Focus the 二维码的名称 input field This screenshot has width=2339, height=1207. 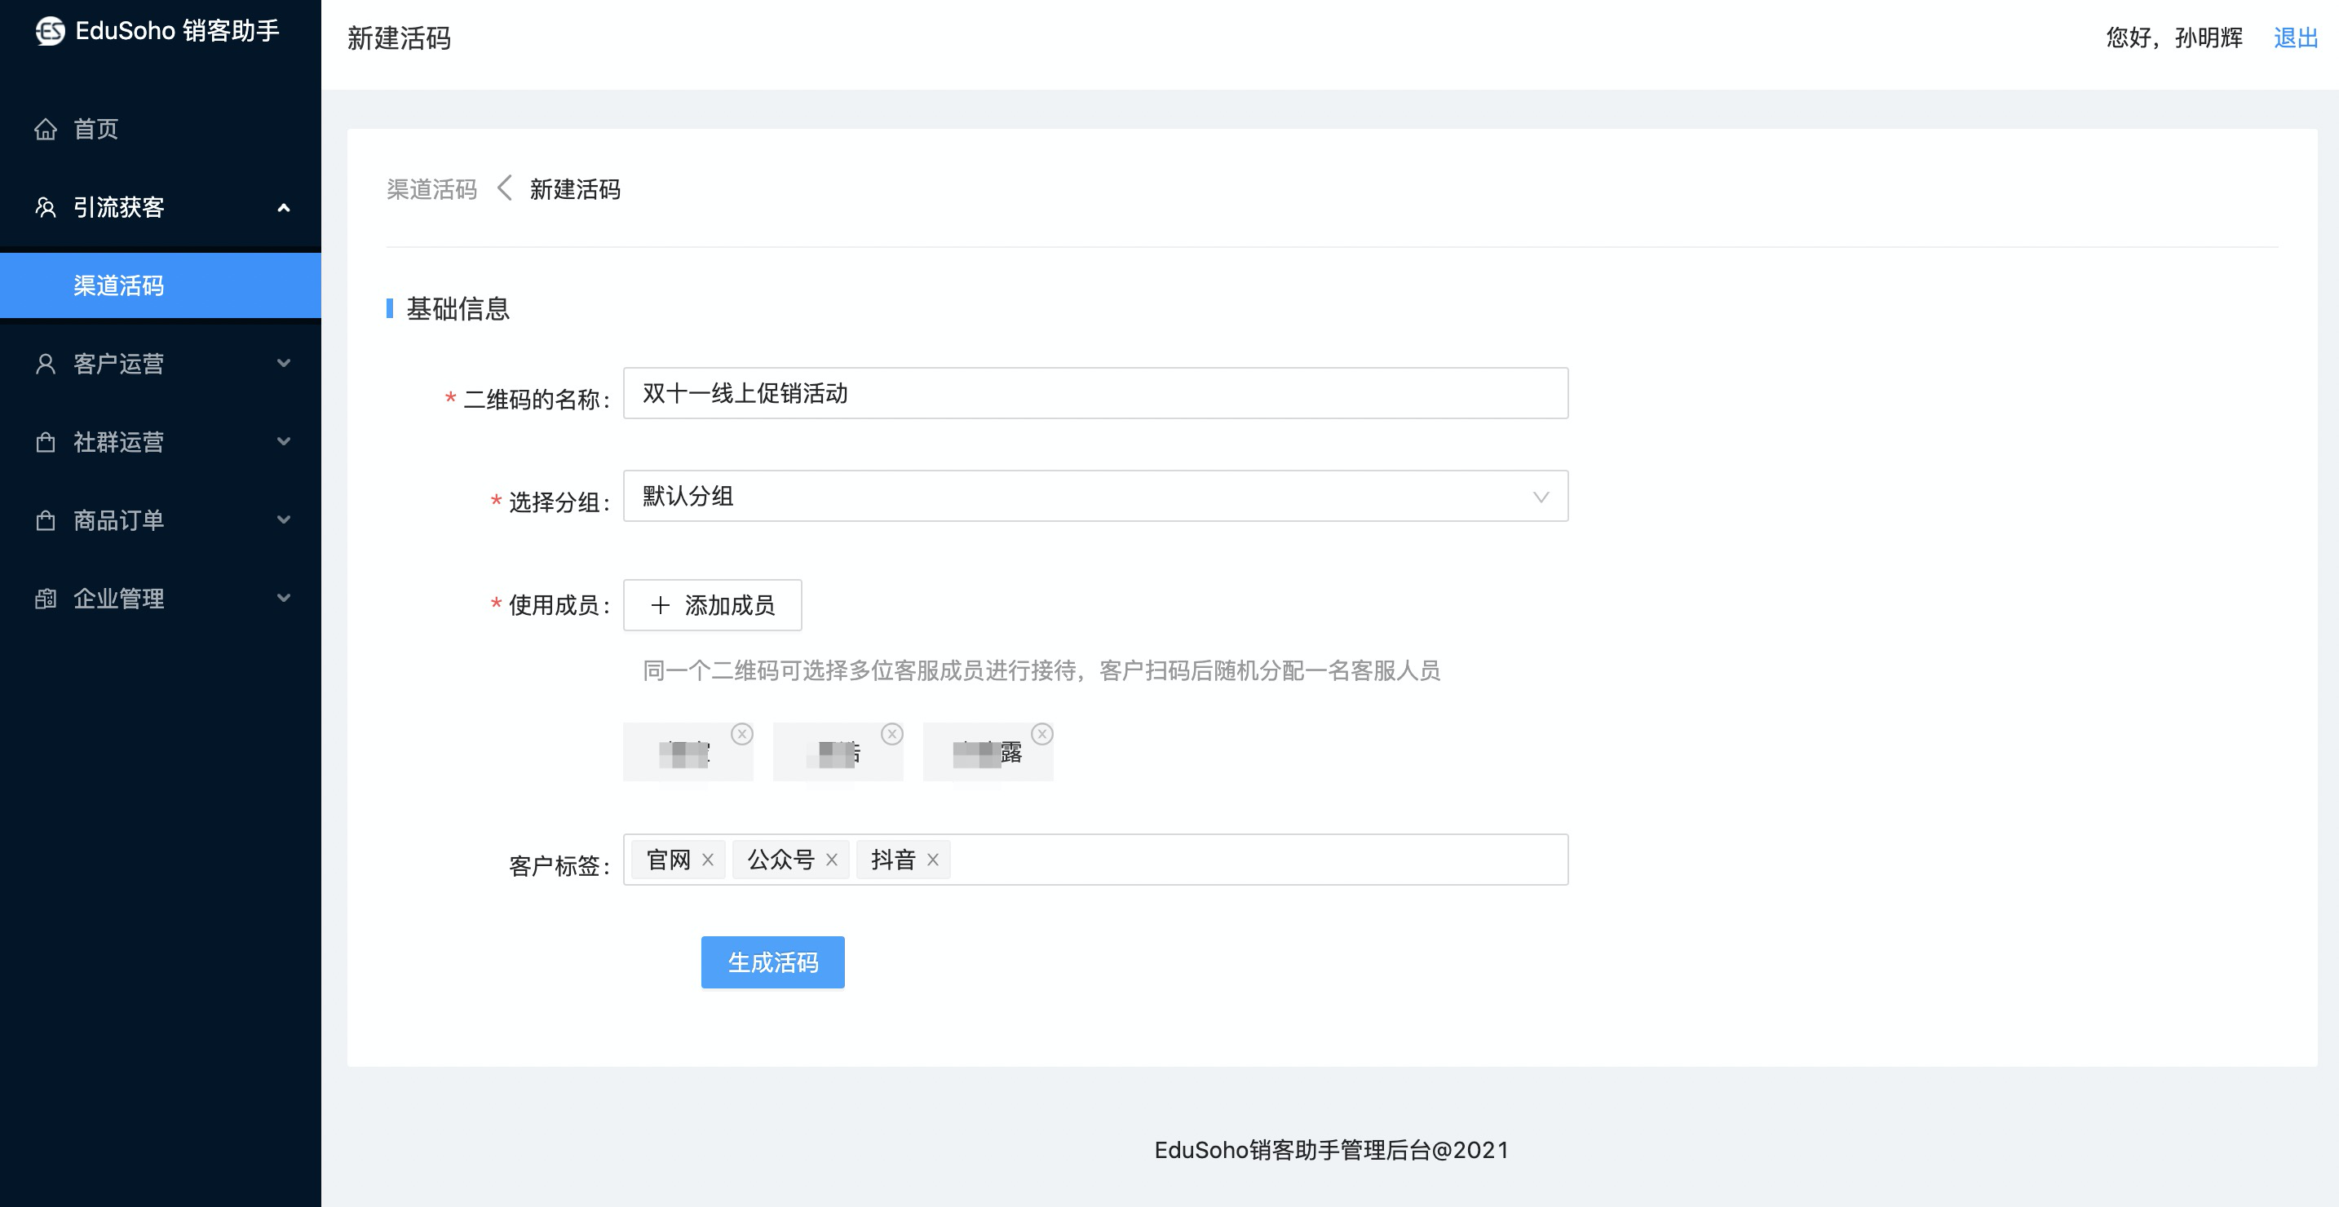click(x=1095, y=393)
